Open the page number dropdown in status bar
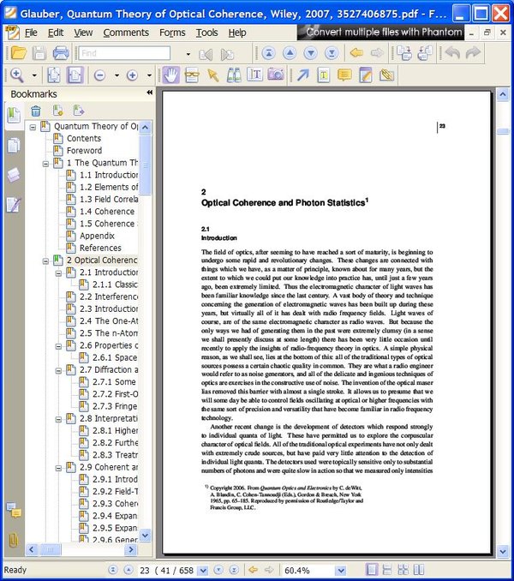 pos(202,571)
